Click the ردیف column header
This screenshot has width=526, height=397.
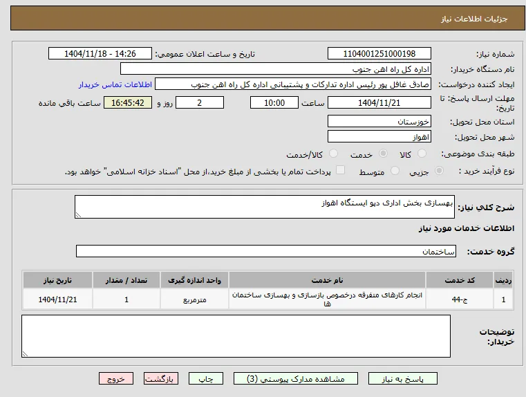click(x=503, y=280)
